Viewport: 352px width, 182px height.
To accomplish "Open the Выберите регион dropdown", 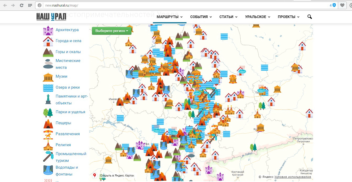I will click(x=112, y=31).
